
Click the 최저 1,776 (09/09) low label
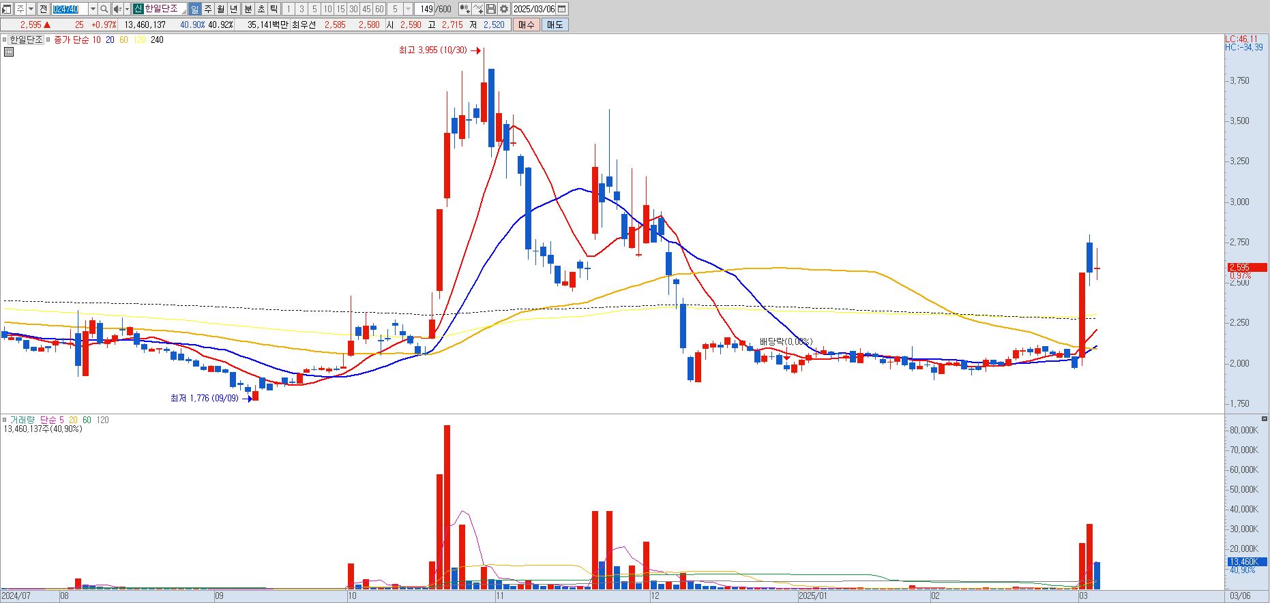[205, 398]
